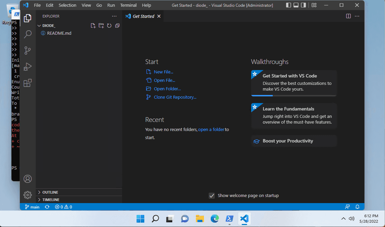This screenshot has width=385, height=227.
Task: Open the File menu
Action: [x=37, y=5]
